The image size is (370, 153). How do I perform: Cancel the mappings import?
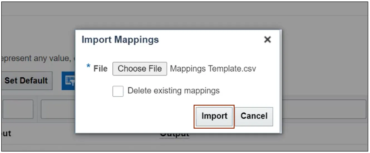pos(254,116)
